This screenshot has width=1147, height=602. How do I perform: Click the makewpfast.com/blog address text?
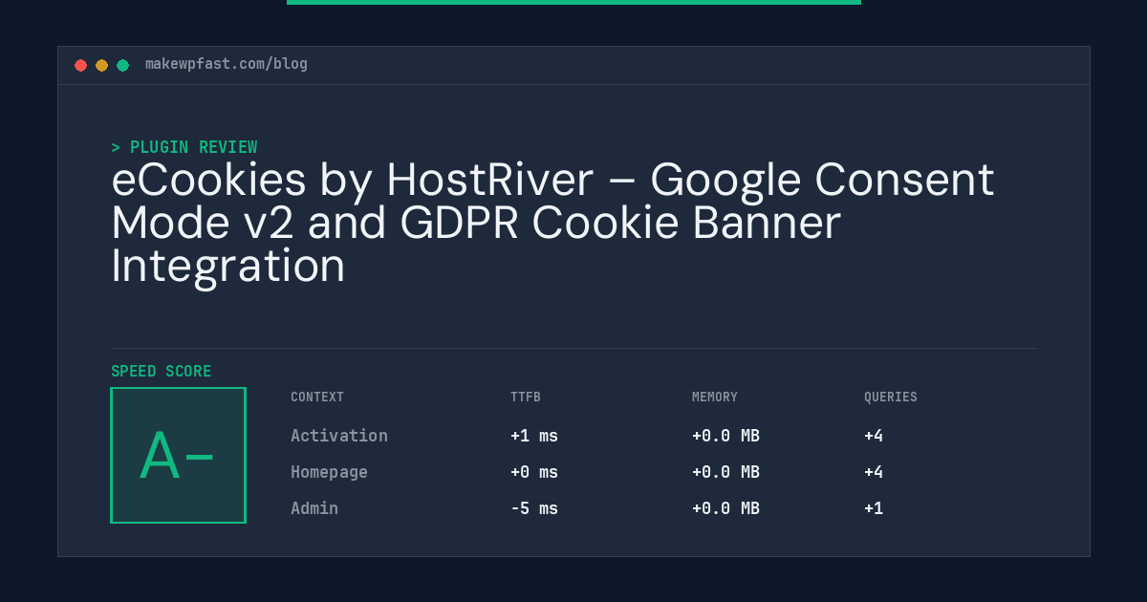tap(227, 64)
